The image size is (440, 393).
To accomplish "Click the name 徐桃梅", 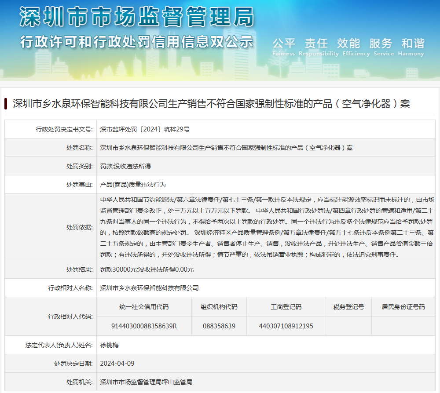I will [x=110, y=345].
